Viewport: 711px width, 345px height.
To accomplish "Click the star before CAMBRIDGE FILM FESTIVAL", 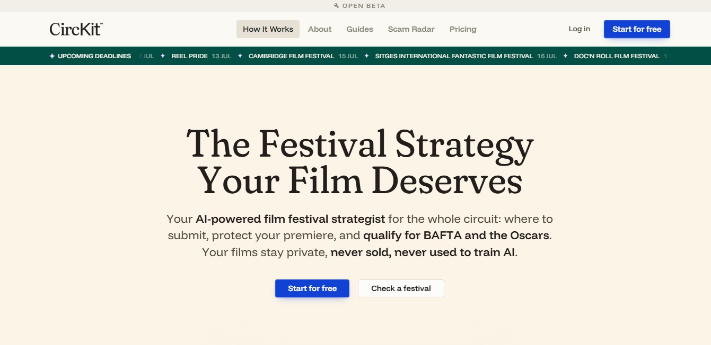I will [x=240, y=56].
